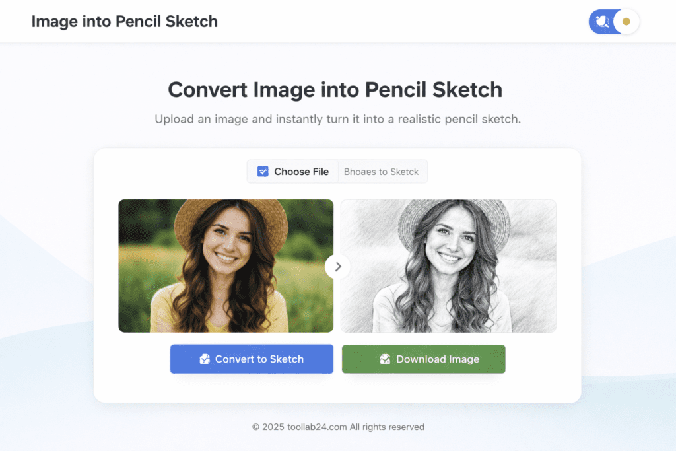Click the blue checkmark icon beside Choose File
Screen dimensions: 676x451
[x=263, y=172]
